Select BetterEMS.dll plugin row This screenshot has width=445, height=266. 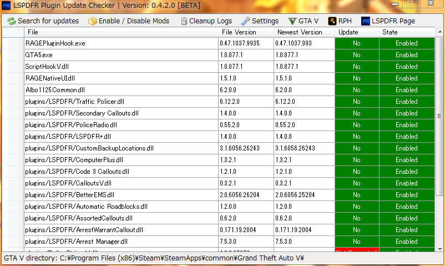(218, 195)
